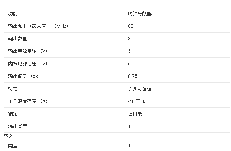The image size is (231, 151).
Task: Click the 输出电源电压（V） label
Action: coord(28,51)
